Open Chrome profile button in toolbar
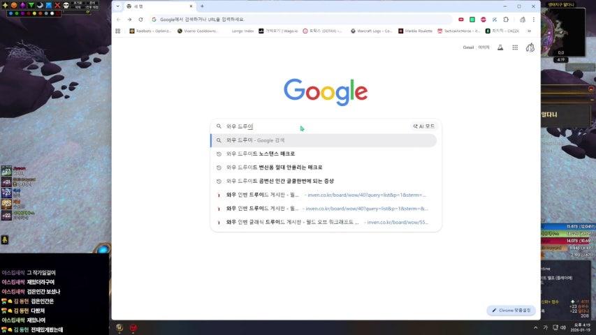 (x=523, y=20)
